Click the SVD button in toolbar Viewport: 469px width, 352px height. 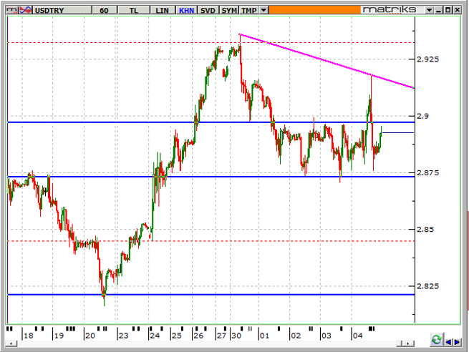(208, 11)
